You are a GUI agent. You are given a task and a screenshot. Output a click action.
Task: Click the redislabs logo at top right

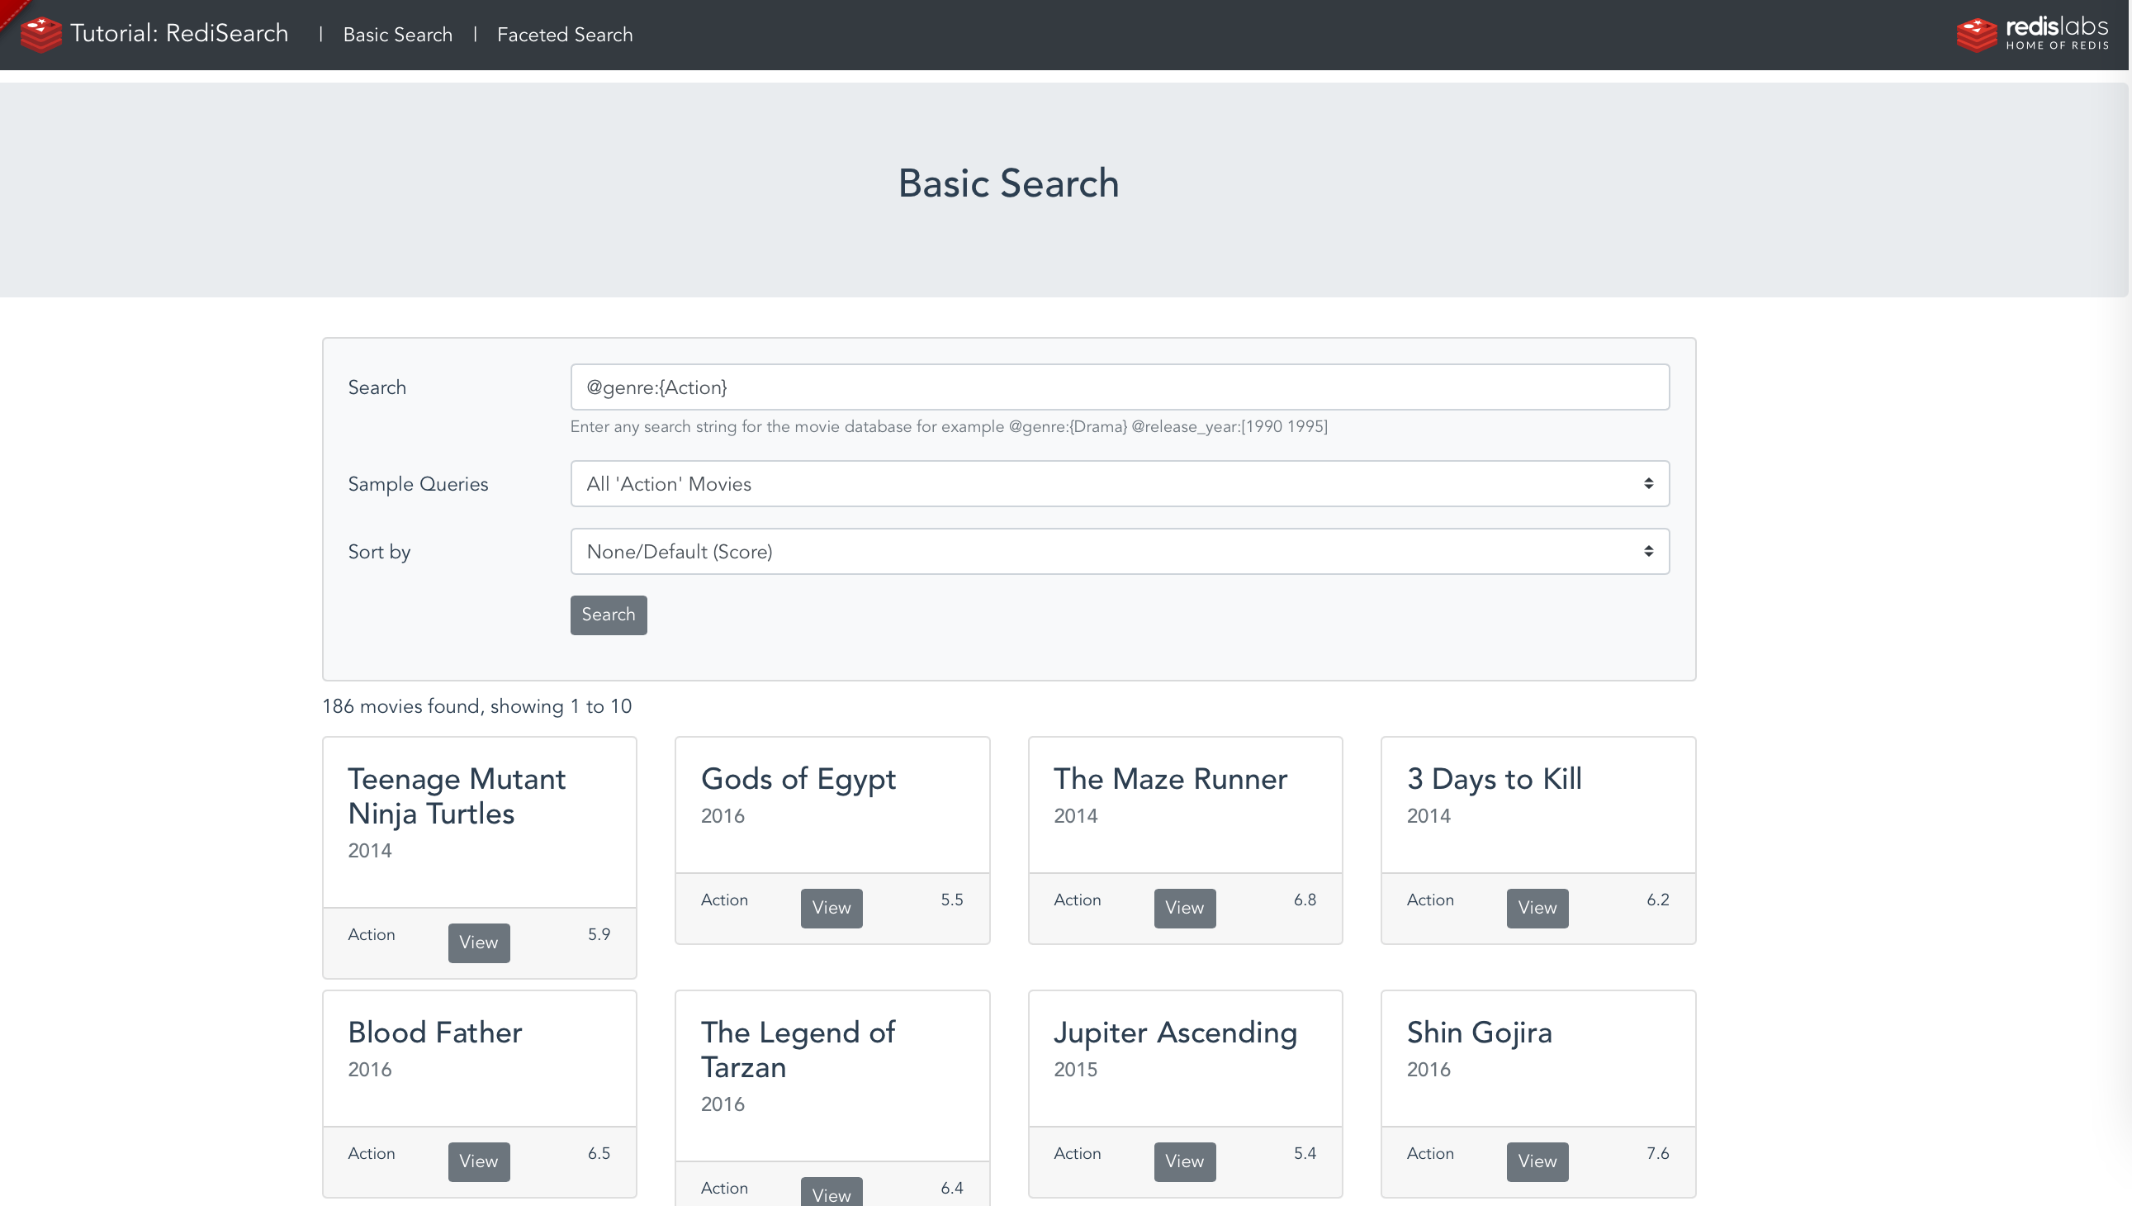click(x=2034, y=33)
